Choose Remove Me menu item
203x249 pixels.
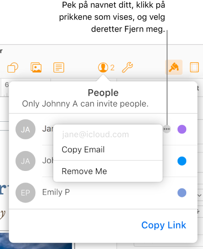[84, 171]
